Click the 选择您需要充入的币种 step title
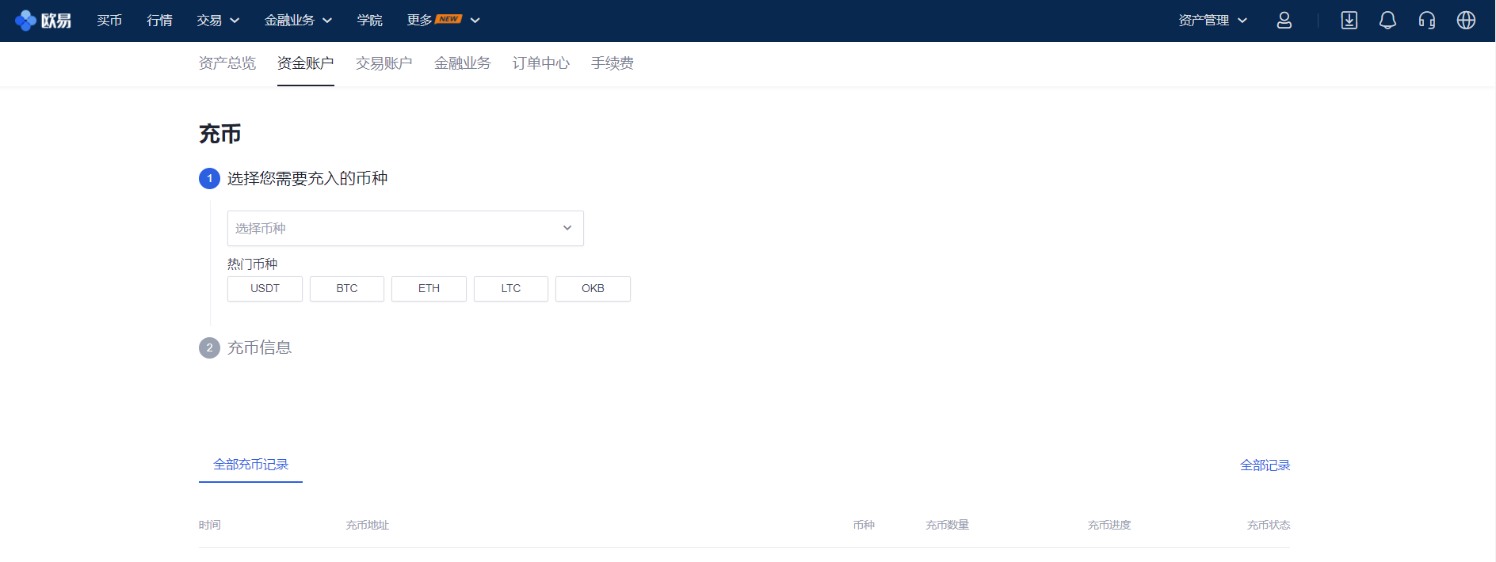Image resolution: width=1496 pixels, height=562 pixels. [307, 178]
